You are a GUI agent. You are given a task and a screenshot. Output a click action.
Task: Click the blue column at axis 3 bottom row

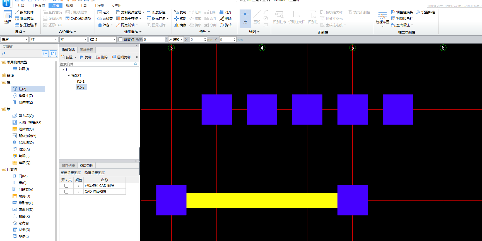pos(171,200)
